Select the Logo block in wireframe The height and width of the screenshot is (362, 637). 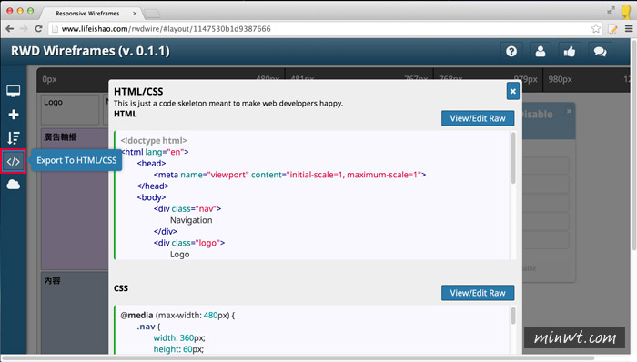tap(70, 109)
